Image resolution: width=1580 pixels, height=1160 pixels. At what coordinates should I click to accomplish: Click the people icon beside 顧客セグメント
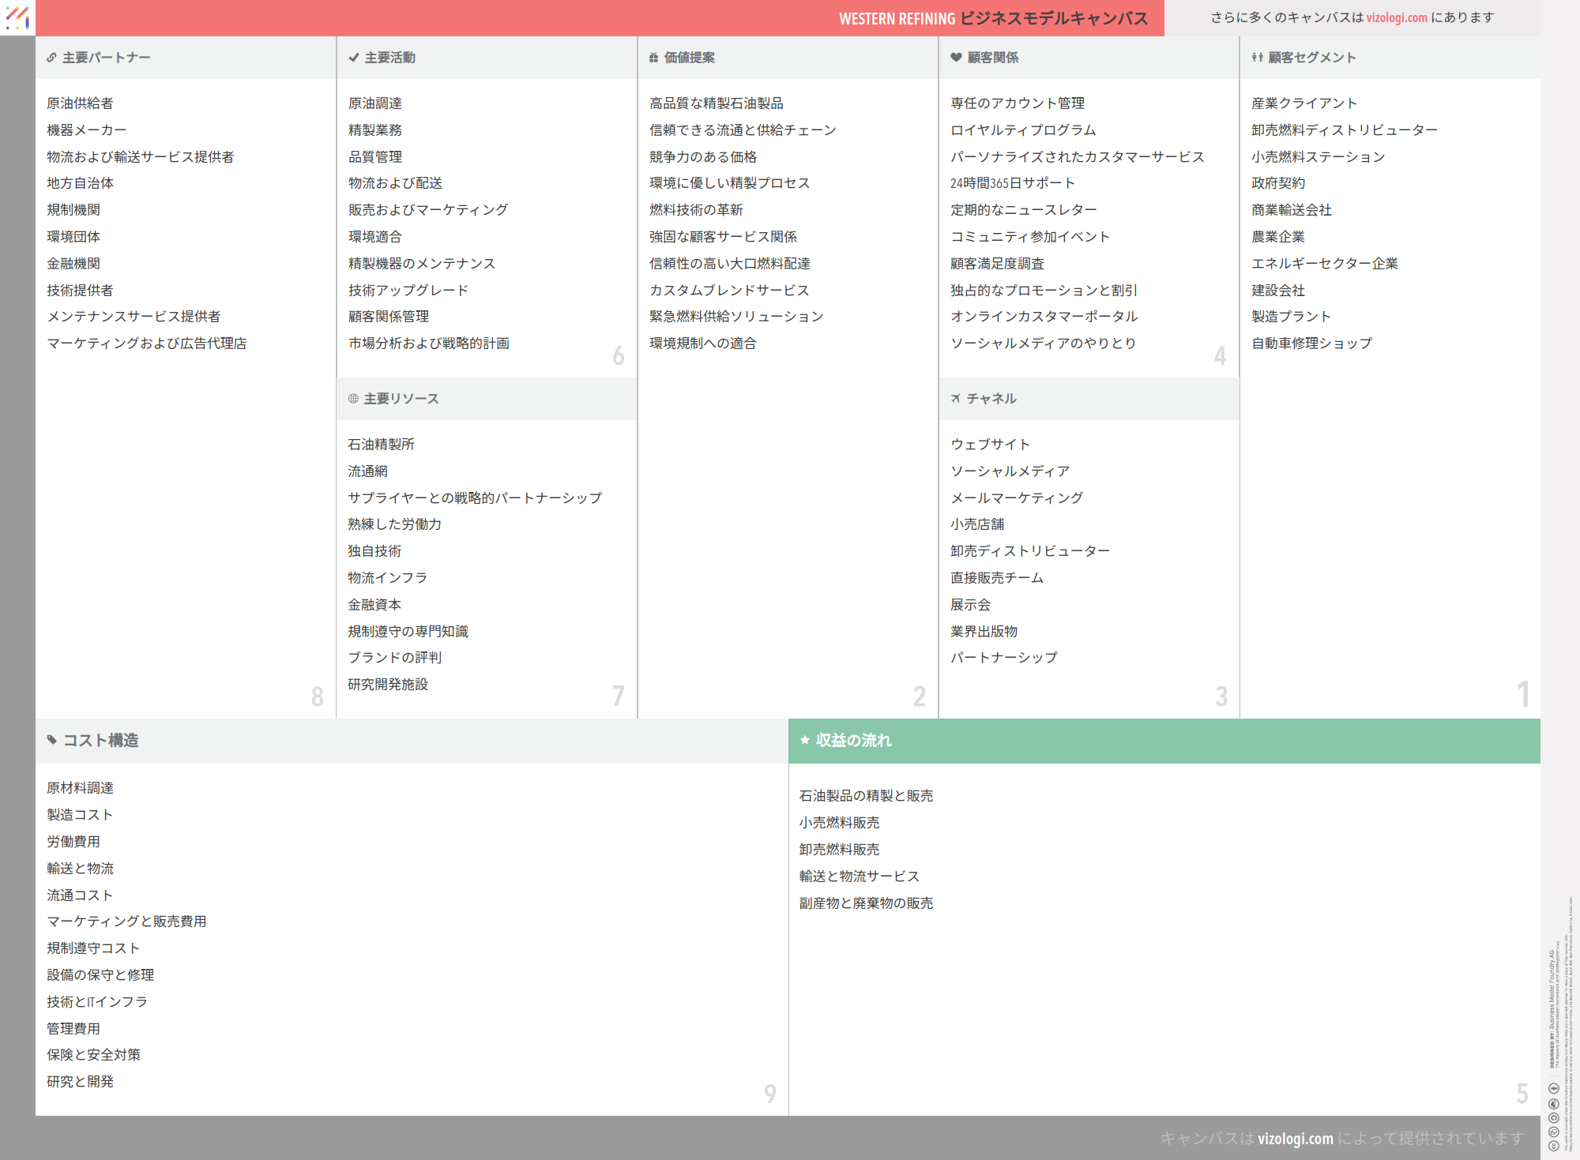click(1257, 58)
